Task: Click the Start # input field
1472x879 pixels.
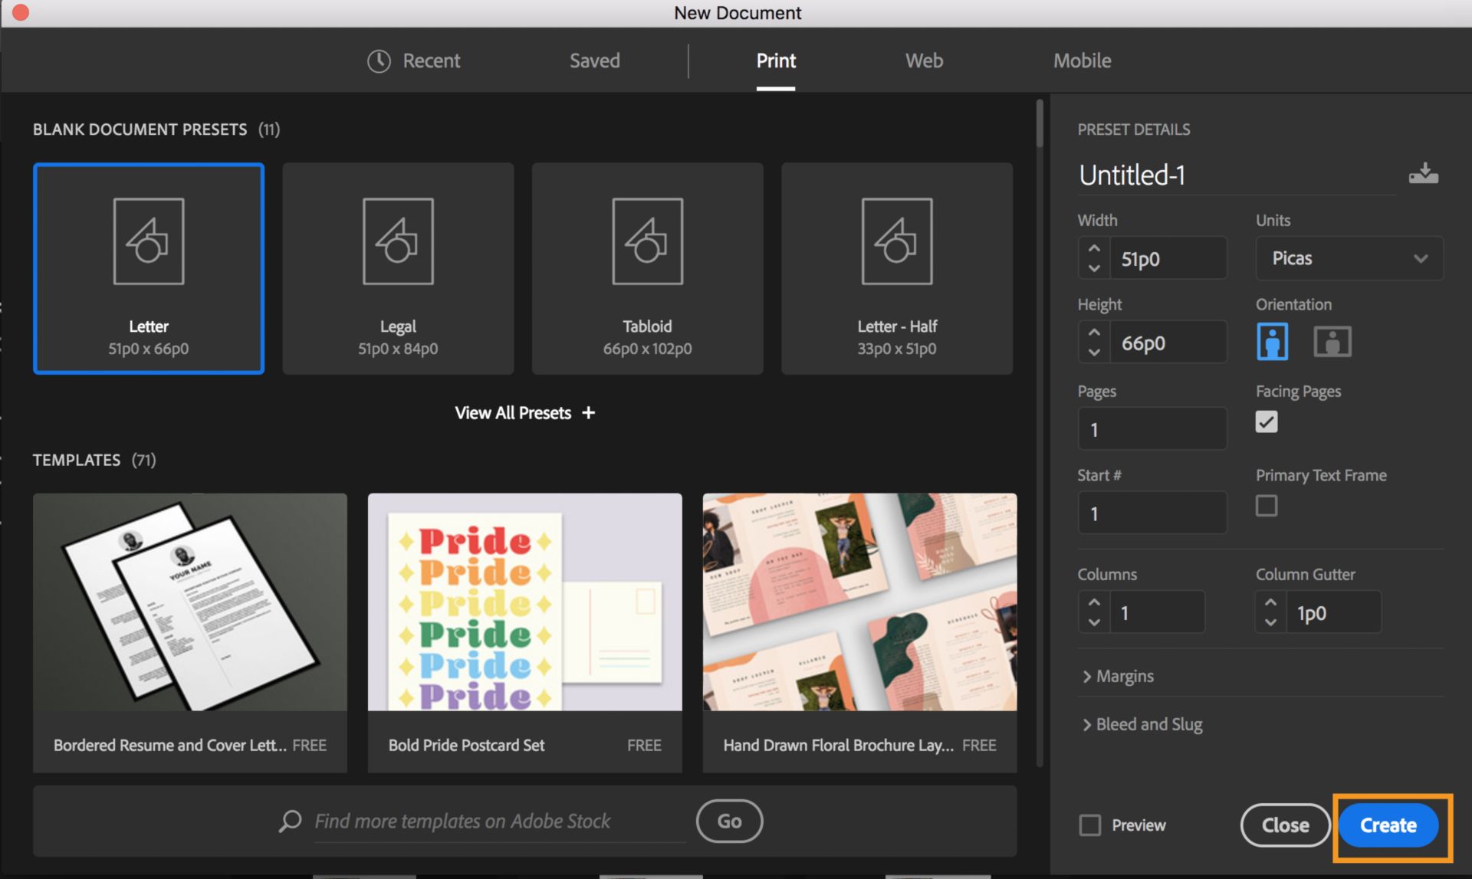Action: pyautogui.click(x=1149, y=513)
